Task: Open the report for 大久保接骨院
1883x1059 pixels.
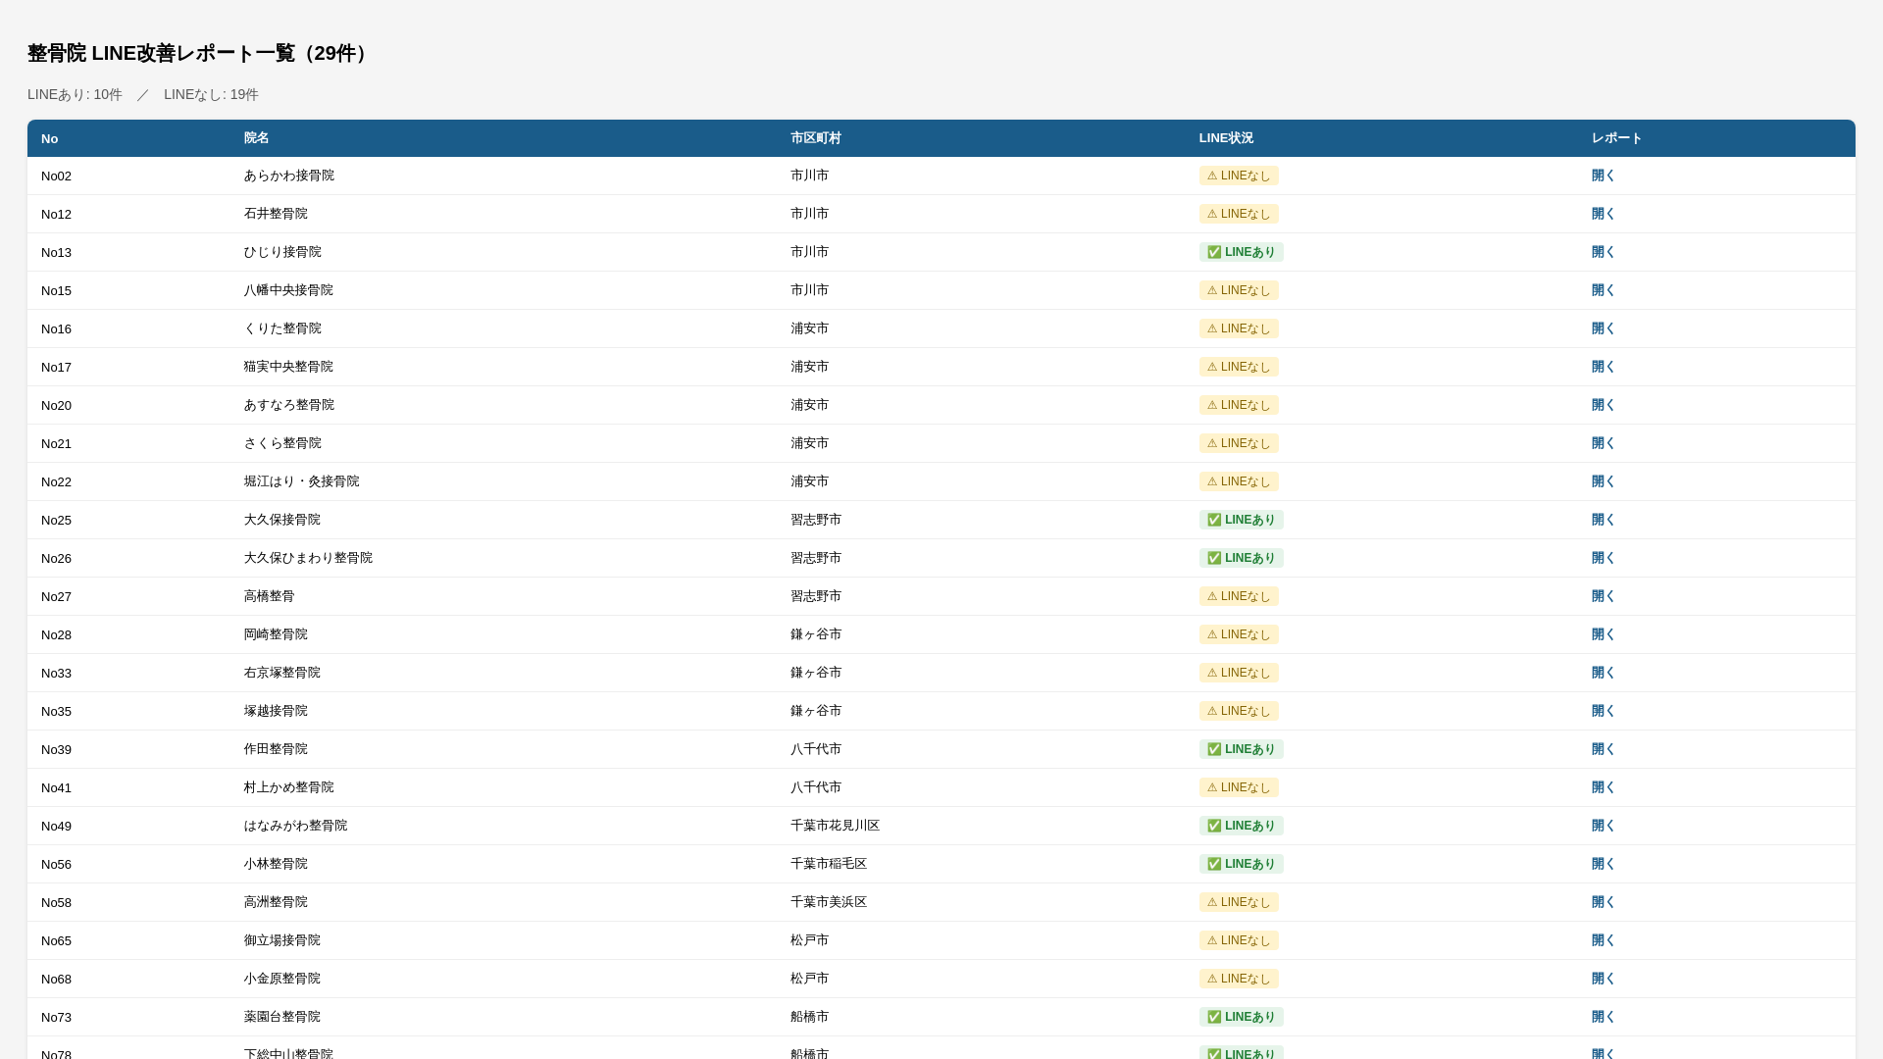Action: 1603,520
